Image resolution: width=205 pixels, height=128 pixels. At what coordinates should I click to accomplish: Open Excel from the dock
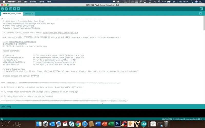pos(111,124)
